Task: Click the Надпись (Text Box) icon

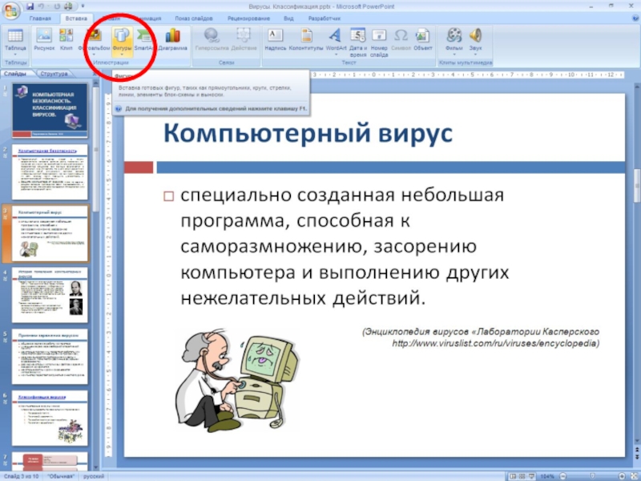Action: (275, 37)
